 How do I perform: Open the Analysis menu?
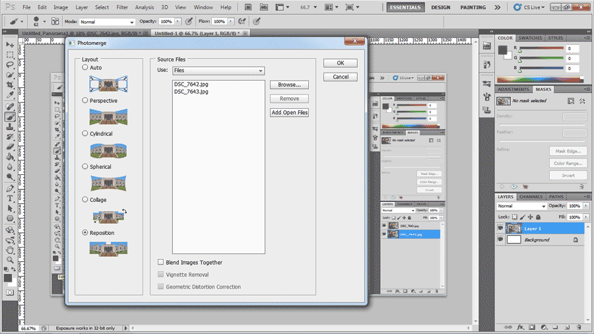tap(145, 7)
